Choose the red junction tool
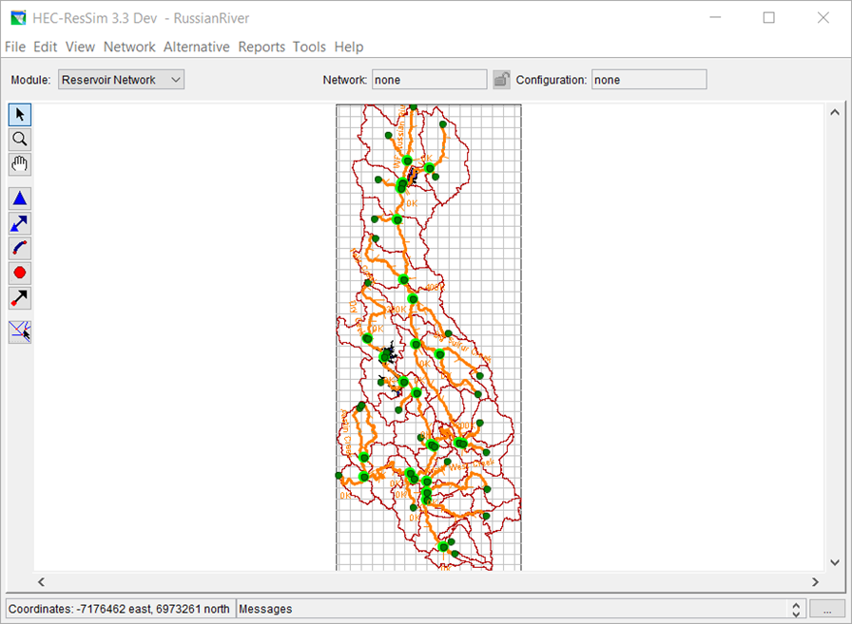Image resolution: width=852 pixels, height=624 pixels. pyautogui.click(x=20, y=273)
